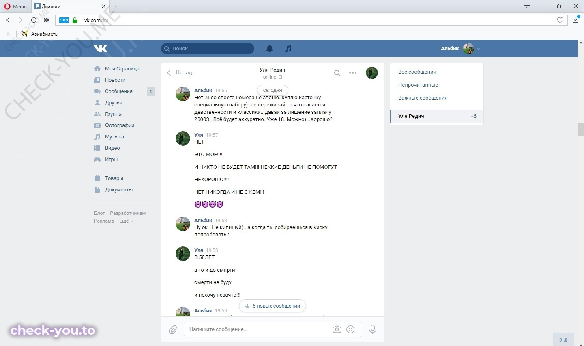Click the green security padlock icon
This screenshot has width=584, height=346.
point(75,20)
